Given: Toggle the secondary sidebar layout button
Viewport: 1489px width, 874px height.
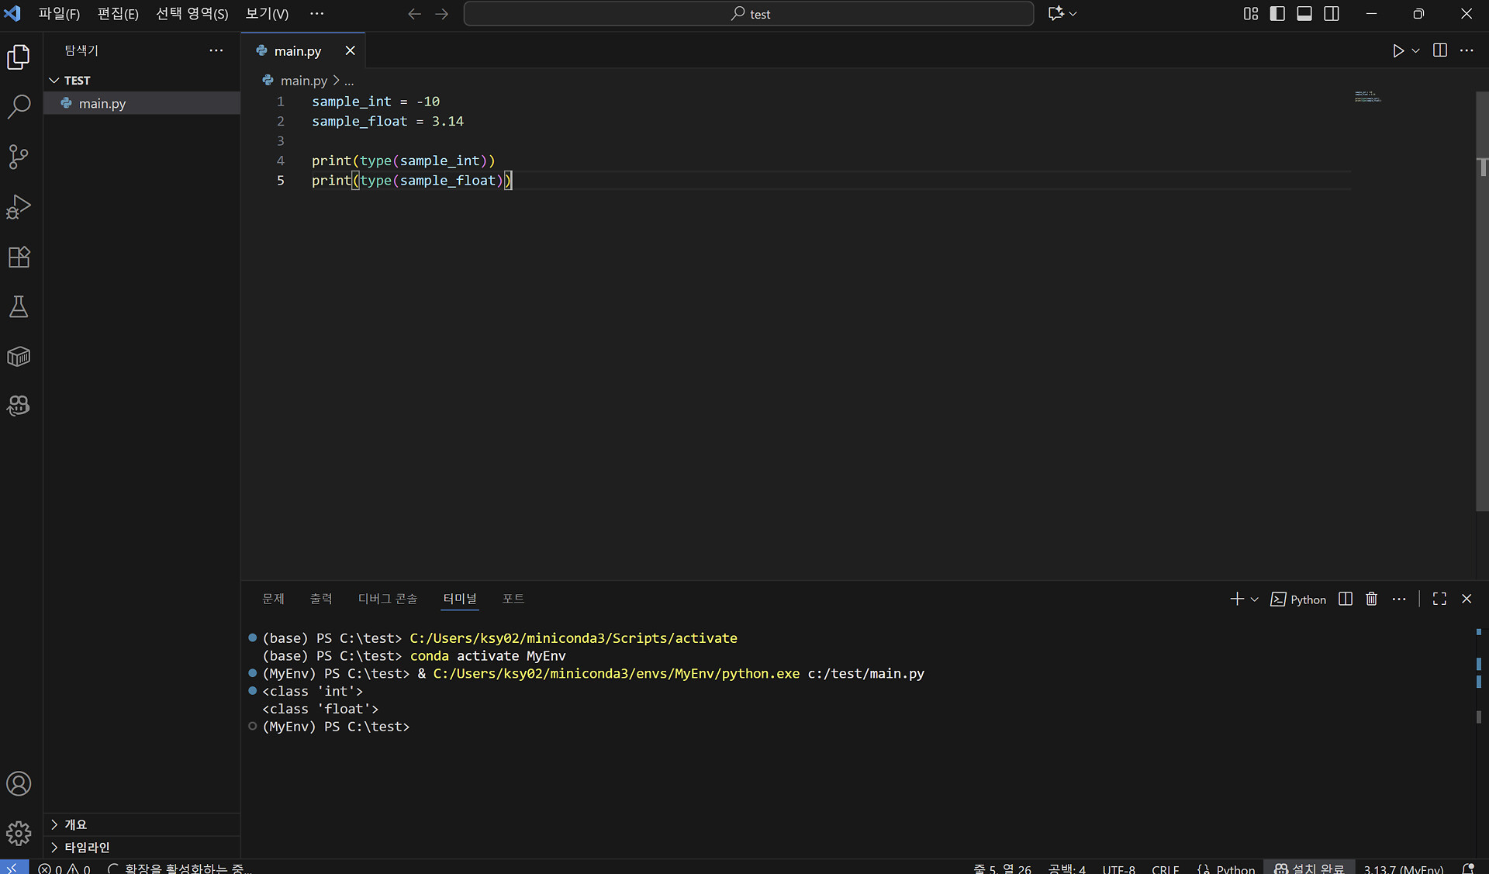Looking at the screenshot, I should point(1332,14).
